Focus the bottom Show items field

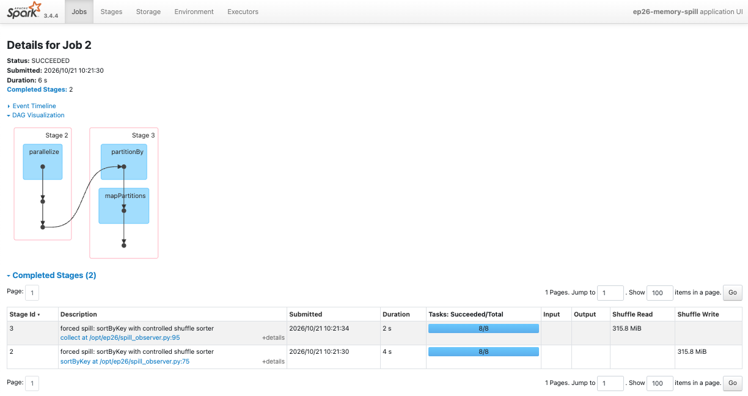[x=660, y=383]
